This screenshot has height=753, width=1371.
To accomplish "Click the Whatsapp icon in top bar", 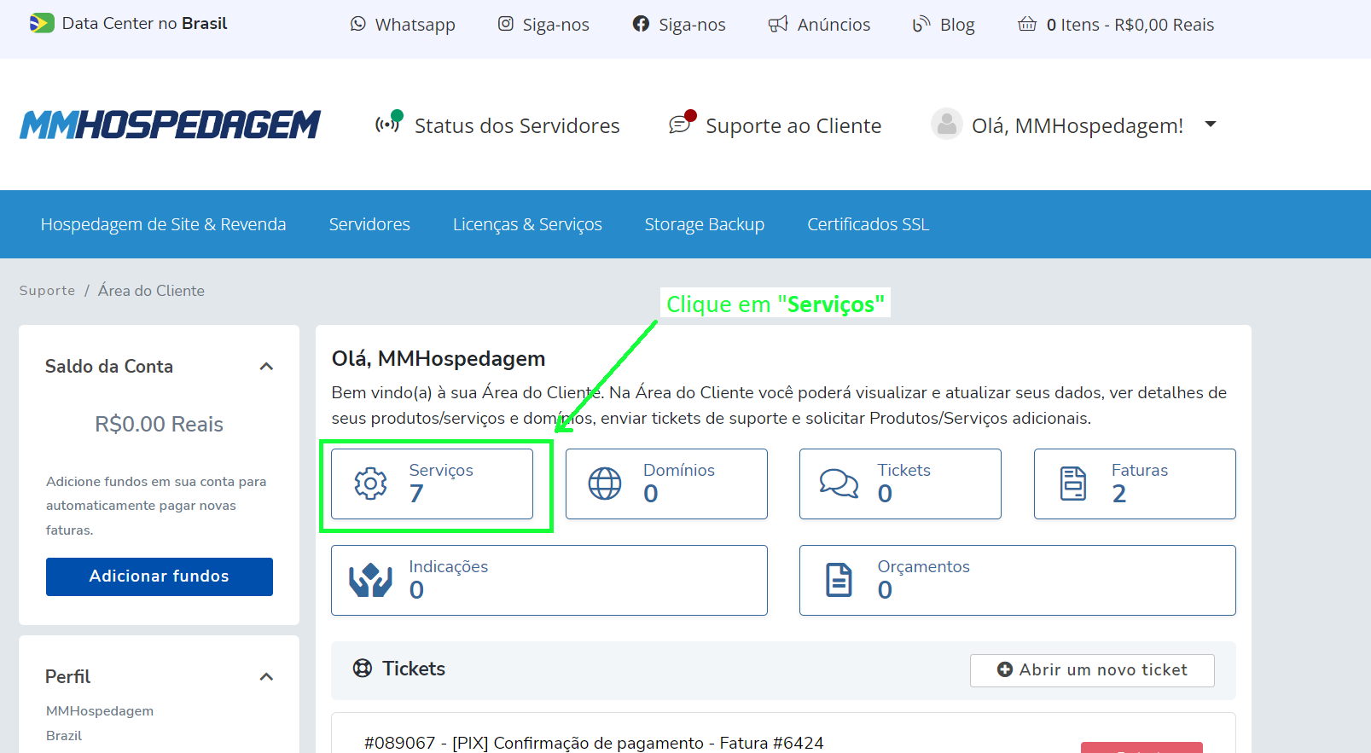I will pyautogui.click(x=358, y=24).
